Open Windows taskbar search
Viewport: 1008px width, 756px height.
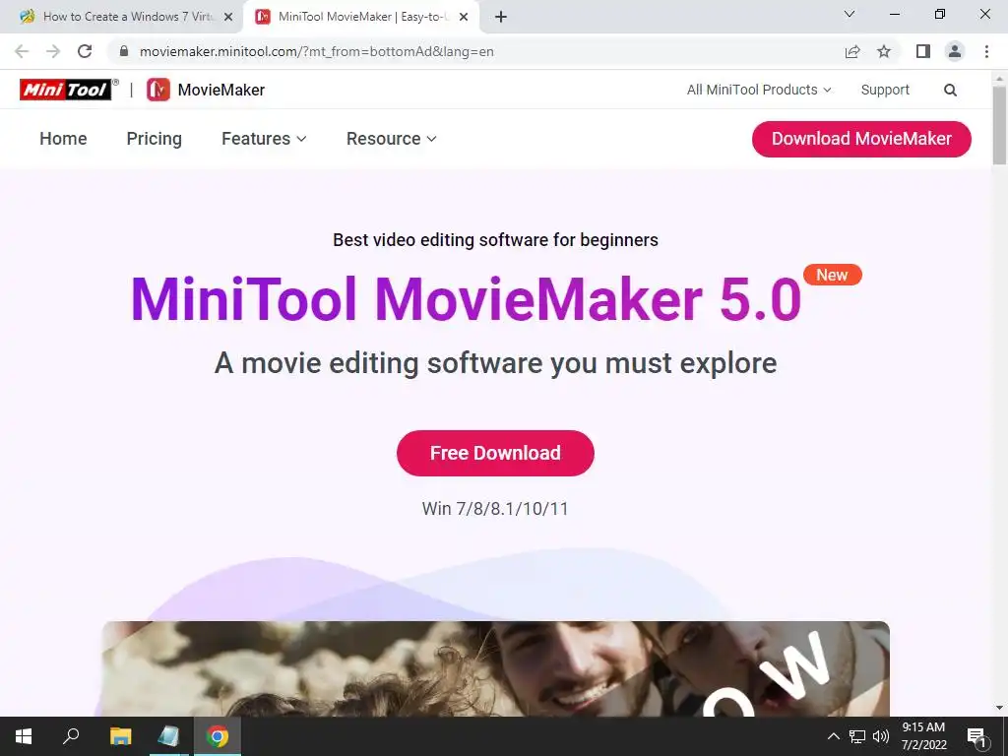pos(71,736)
